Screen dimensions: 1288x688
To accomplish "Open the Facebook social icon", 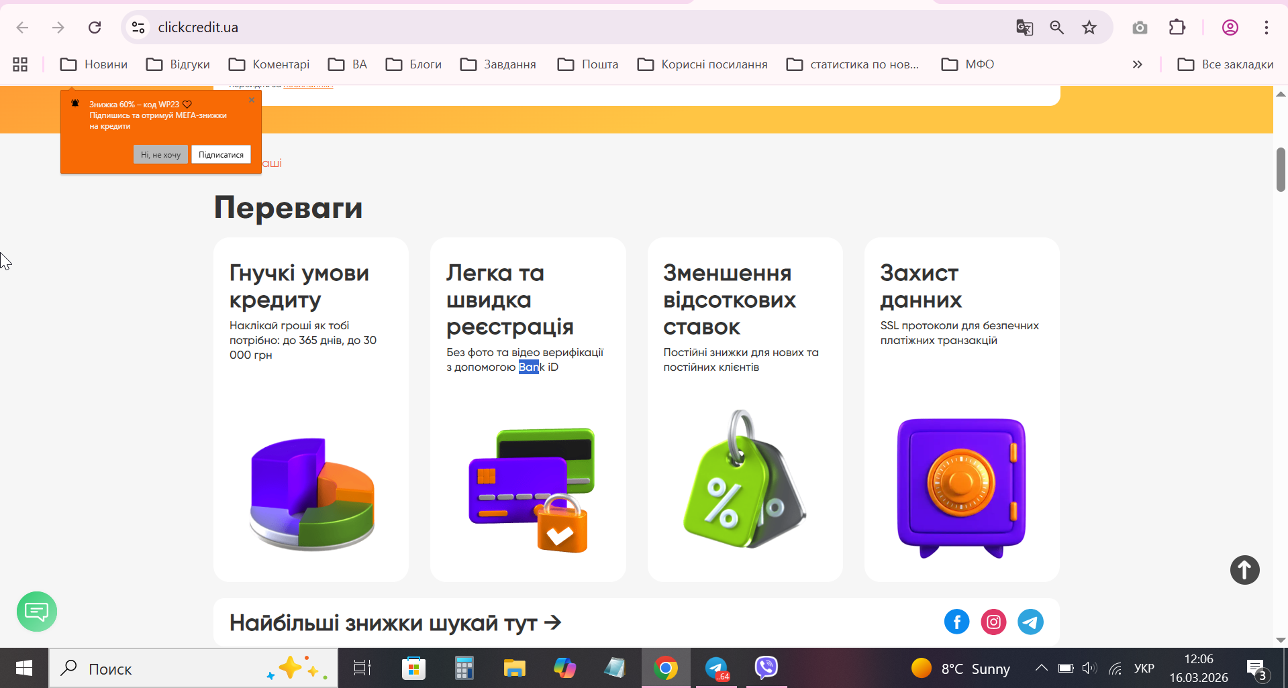I will [x=956, y=622].
